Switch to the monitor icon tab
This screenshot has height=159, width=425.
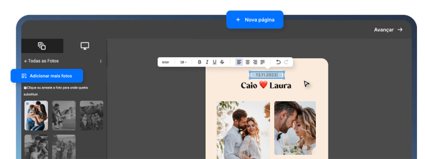(85, 46)
